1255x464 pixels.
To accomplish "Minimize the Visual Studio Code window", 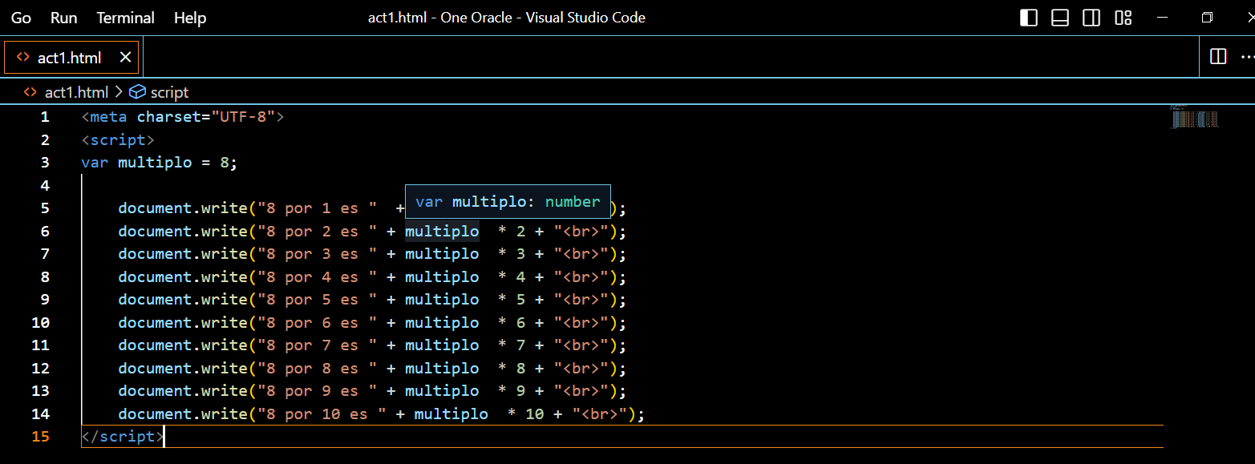I will (1164, 18).
